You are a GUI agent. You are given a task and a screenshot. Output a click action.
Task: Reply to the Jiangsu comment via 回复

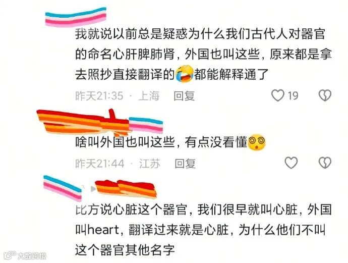185,164
